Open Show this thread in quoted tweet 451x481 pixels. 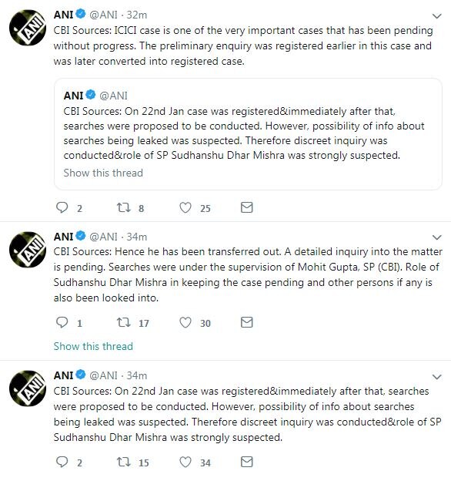click(x=103, y=173)
